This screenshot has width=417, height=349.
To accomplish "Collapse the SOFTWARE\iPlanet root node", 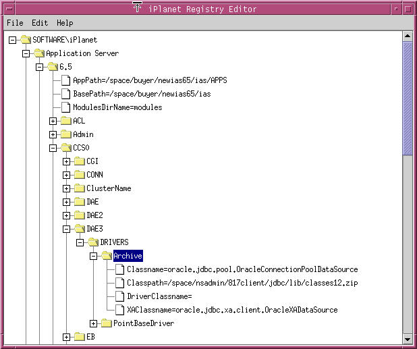I will point(12,41).
